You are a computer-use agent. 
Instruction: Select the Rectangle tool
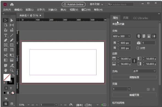point(12,45)
